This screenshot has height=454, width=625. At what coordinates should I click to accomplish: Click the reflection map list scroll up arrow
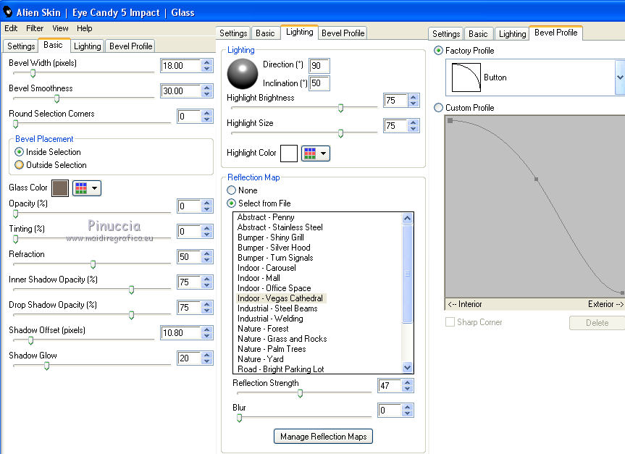click(407, 218)
